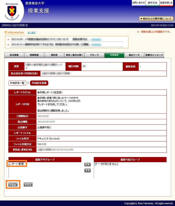
Task: Open the 過去データ tab
Action: (x=134, y=55)
